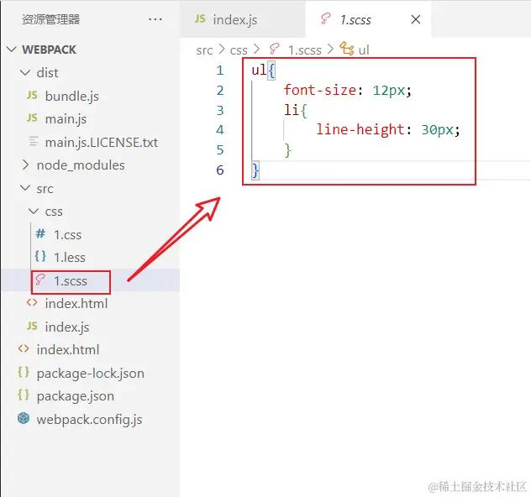531x497 pixels.
Task: Click the braces icon beside 1.less
Action: tap(40, 256)
